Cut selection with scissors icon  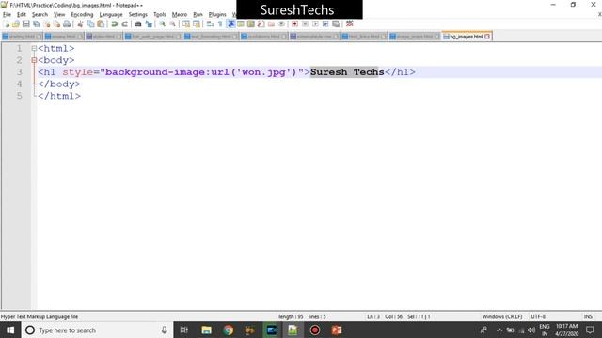[80, 24]
